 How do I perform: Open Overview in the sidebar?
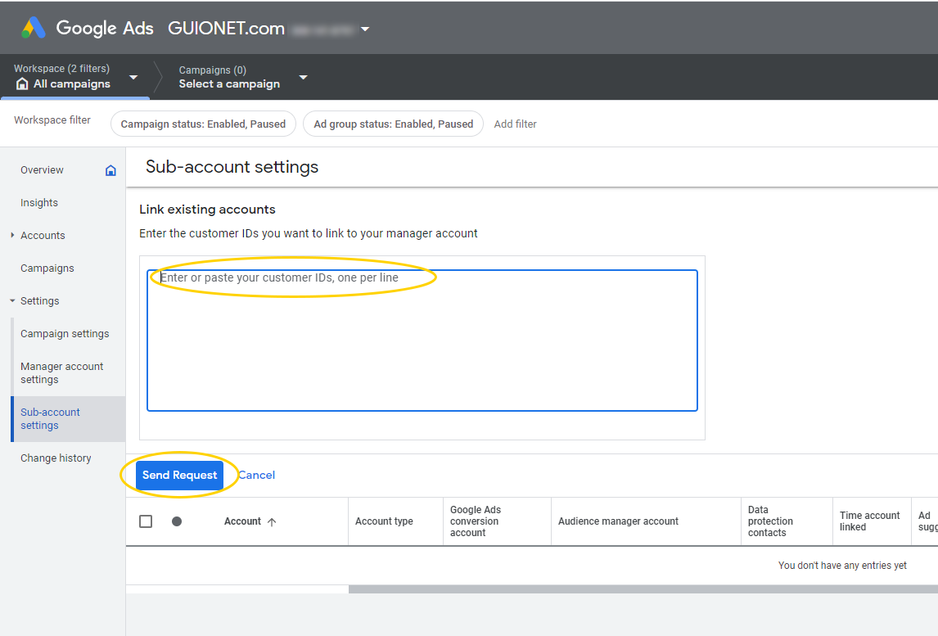pos(42,170)
